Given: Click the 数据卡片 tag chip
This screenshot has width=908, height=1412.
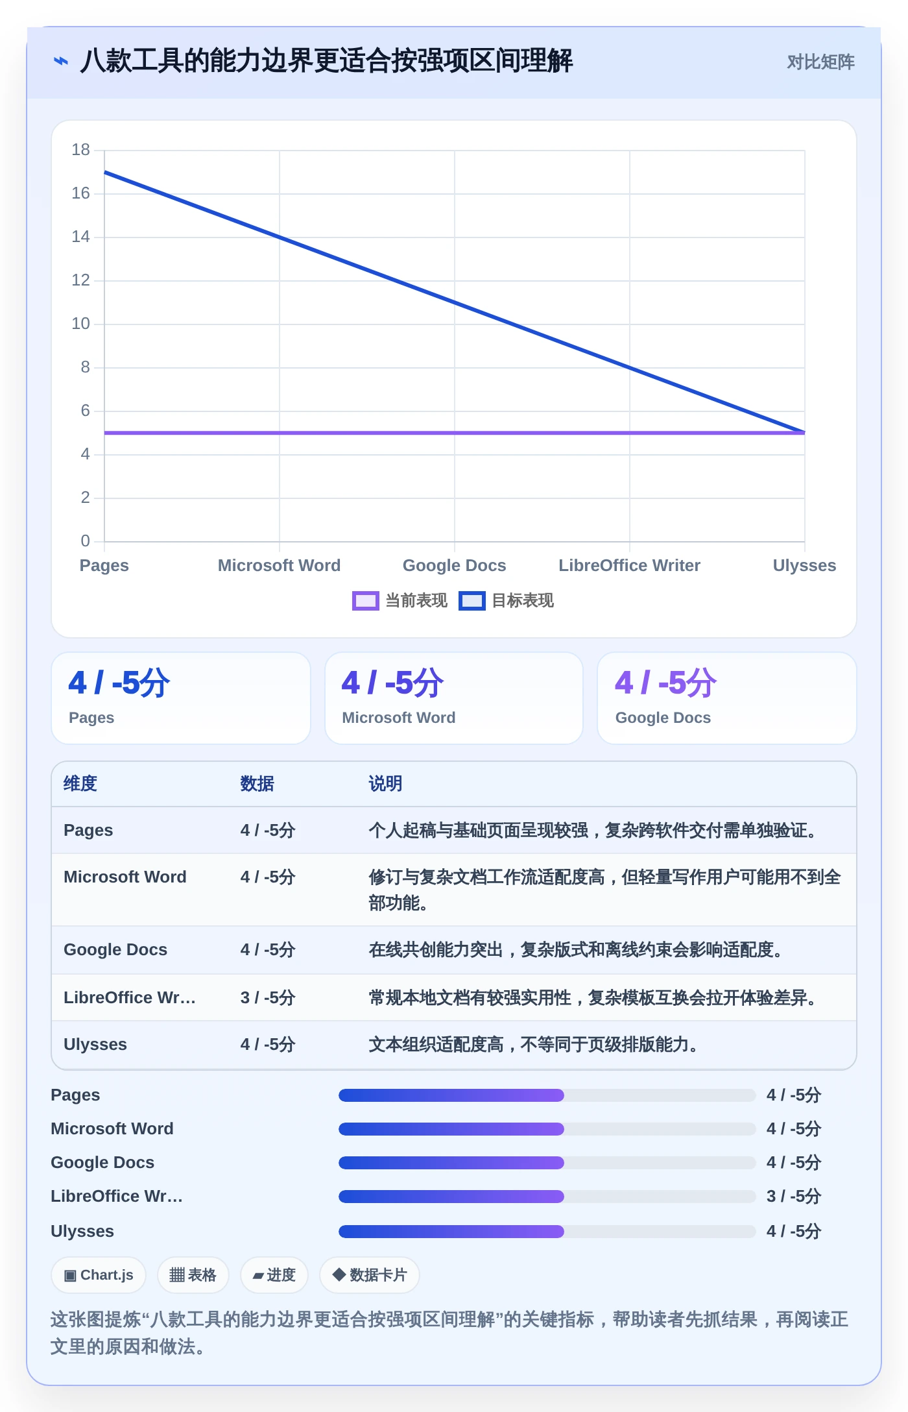Looking at the screenshot, I should coord(369,1275).
